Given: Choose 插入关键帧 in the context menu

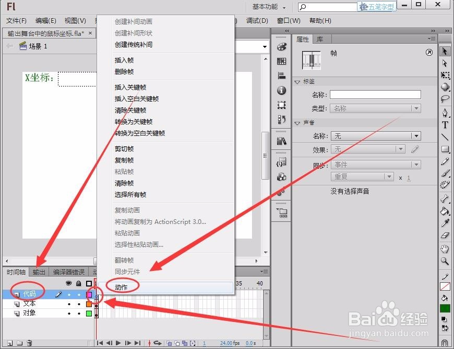Looking at the screenshot, I should pyautogui.click(x=130, y=88).
